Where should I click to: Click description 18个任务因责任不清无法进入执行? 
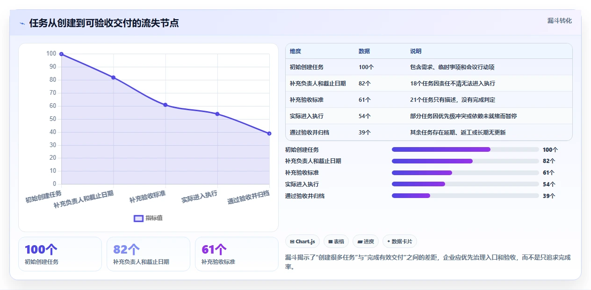453,84
